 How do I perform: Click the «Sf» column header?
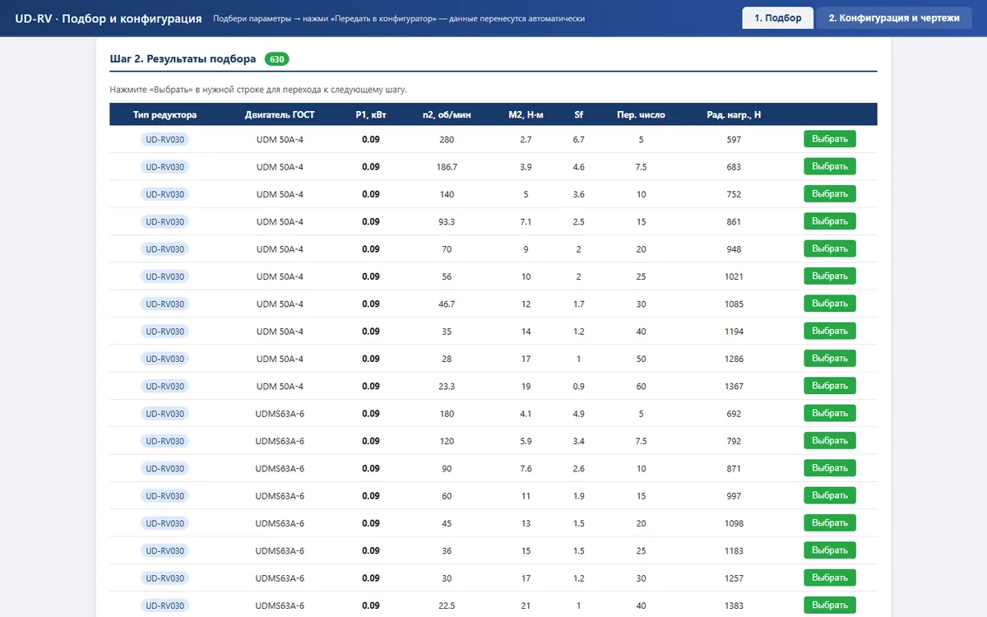pos(579,114)
